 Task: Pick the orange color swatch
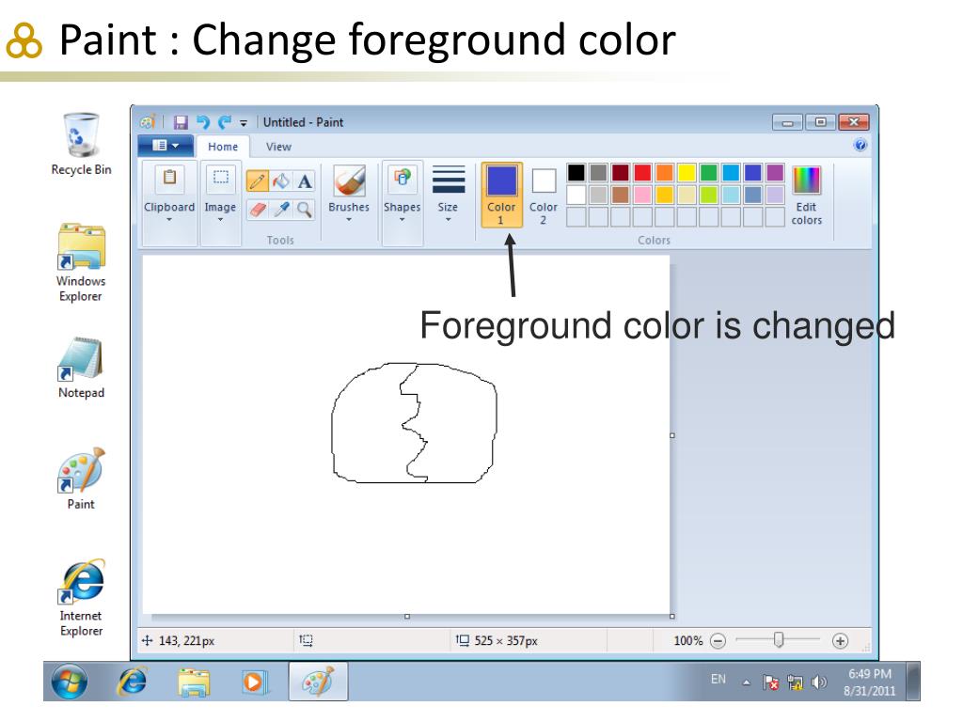click(x=665, y=173)
